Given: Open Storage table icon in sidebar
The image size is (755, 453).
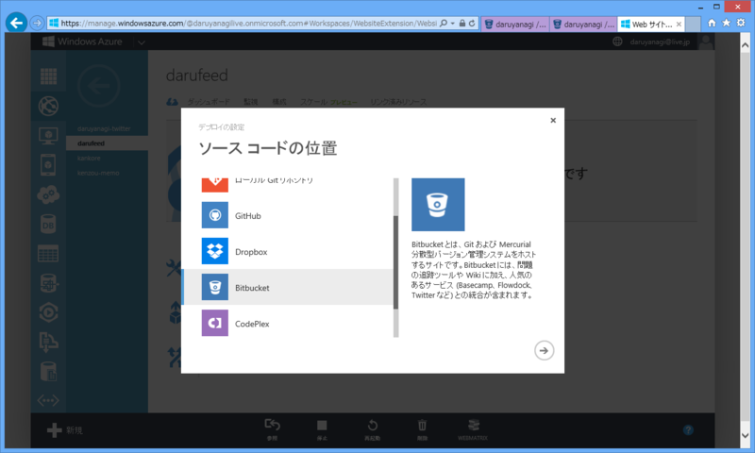Looking at the screenshot, I should (x=48, y=254).
